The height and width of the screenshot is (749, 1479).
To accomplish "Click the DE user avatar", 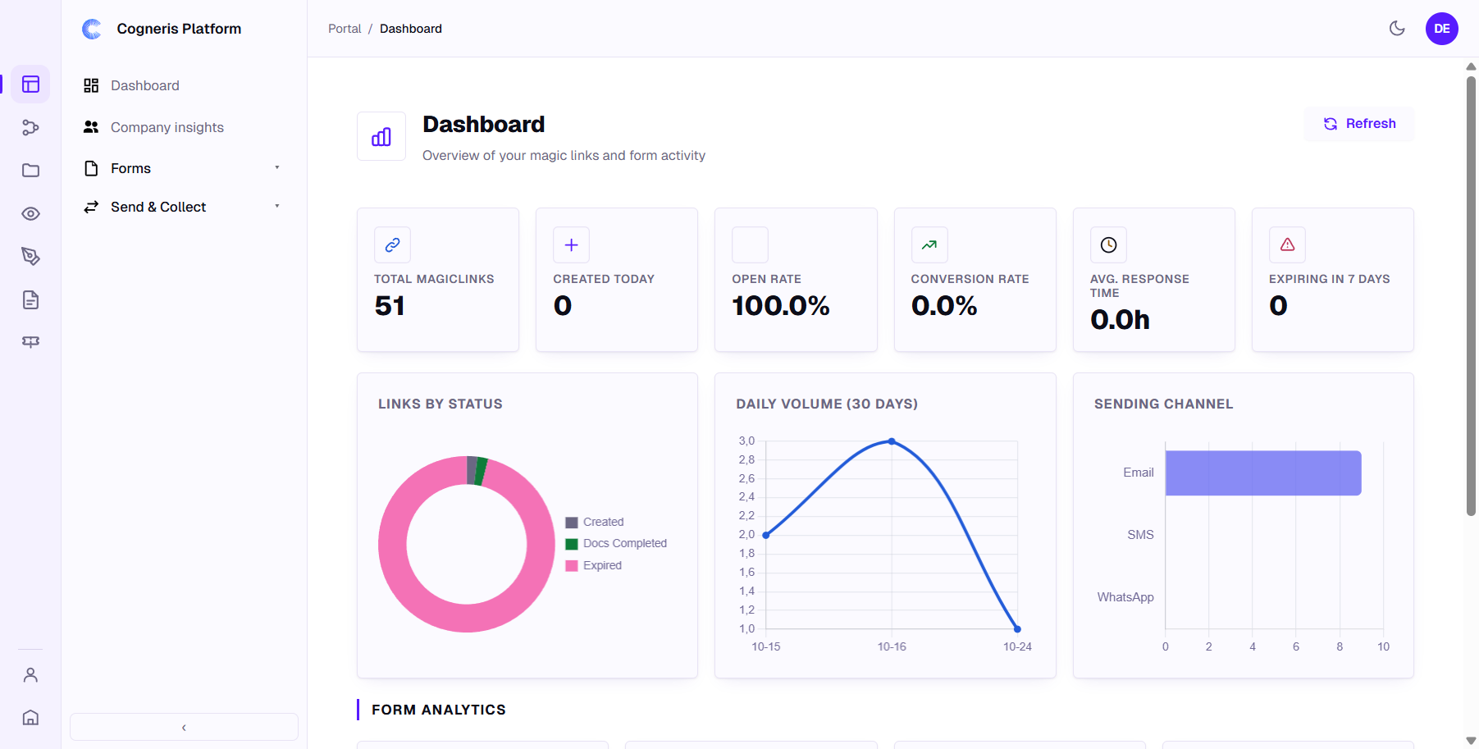I will 1441,29.
